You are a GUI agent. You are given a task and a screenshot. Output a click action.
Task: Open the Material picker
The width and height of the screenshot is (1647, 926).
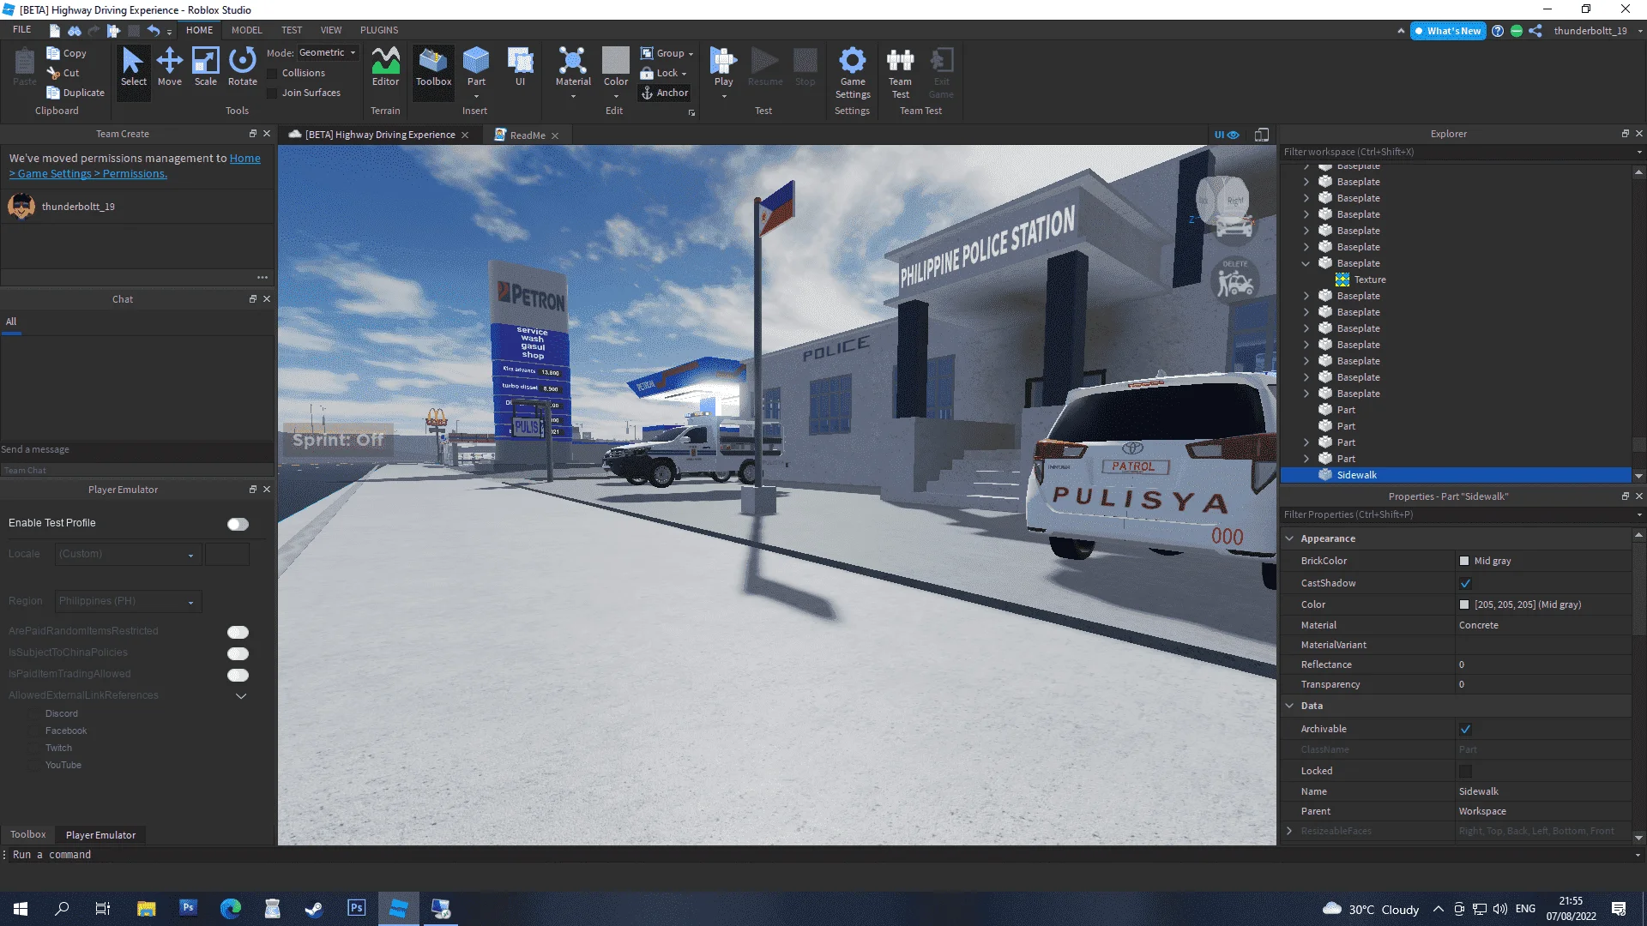[573, 67]
